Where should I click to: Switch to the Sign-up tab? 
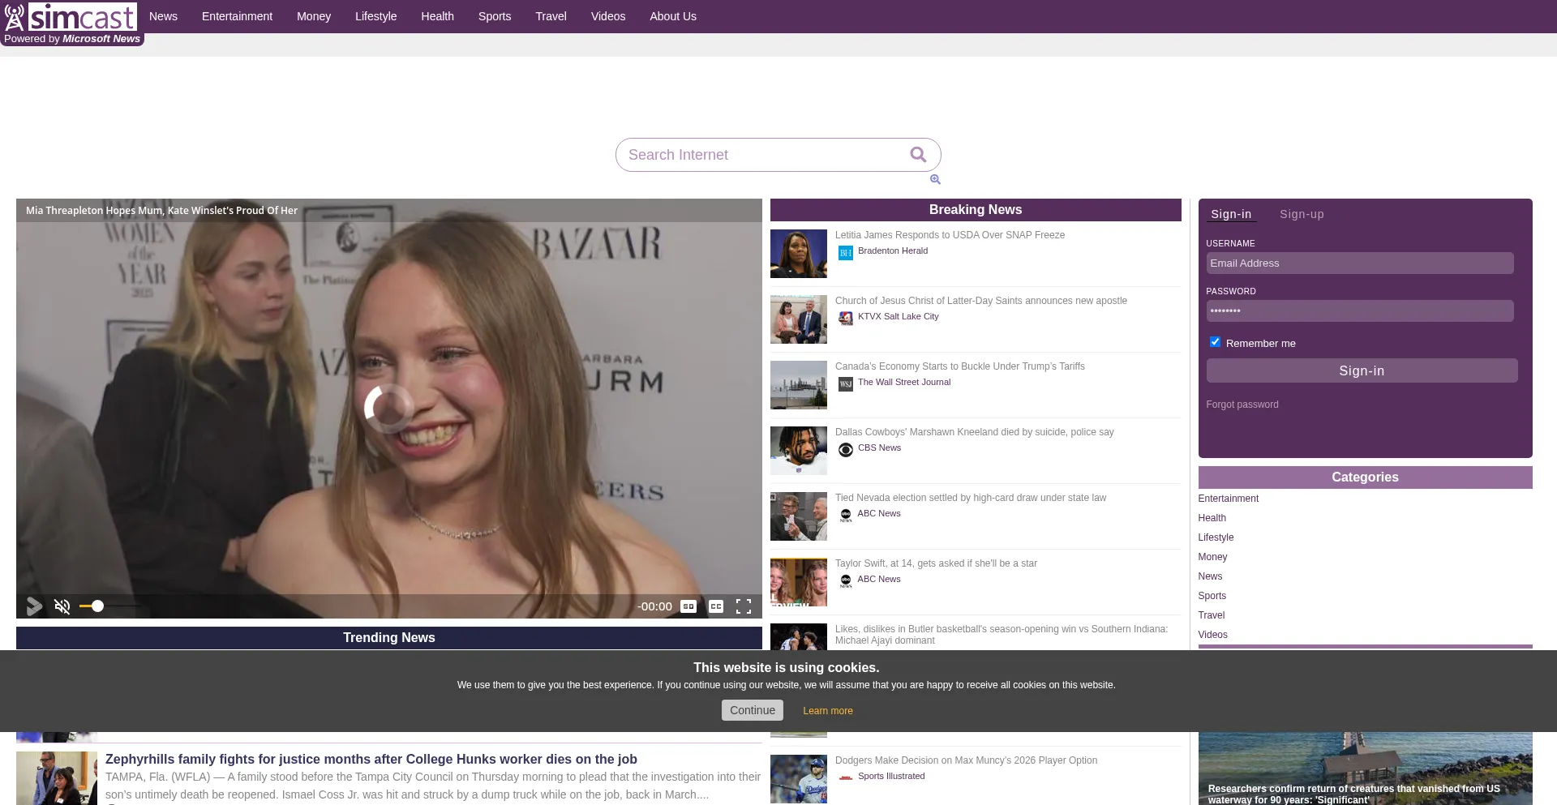pos(1302,214)
